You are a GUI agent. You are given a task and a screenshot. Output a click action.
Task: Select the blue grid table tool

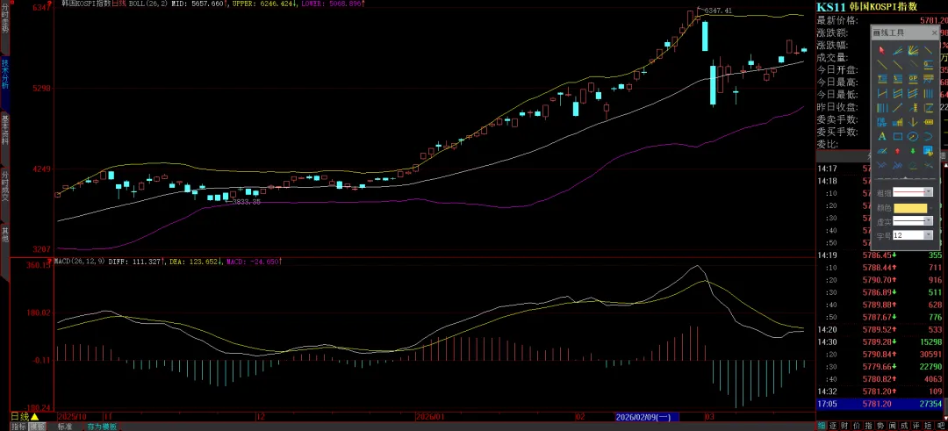point(882,122)
